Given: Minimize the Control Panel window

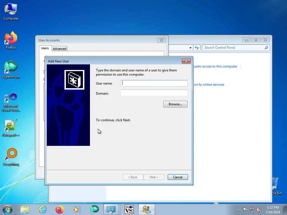Looking at the screenshot, I should point(247,40).
